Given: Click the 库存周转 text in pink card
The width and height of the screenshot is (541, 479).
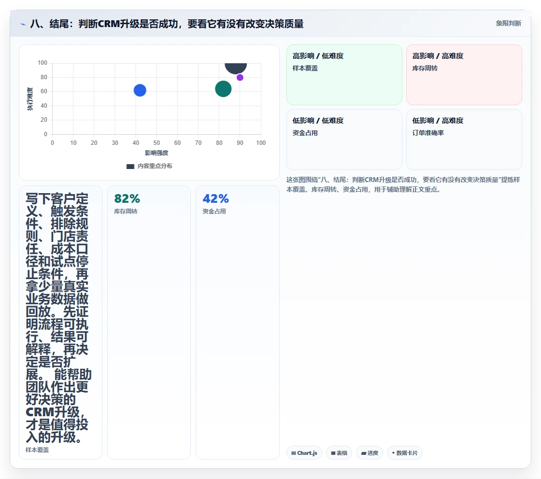Looking at the screenshot, I should [x=425, y=68].
